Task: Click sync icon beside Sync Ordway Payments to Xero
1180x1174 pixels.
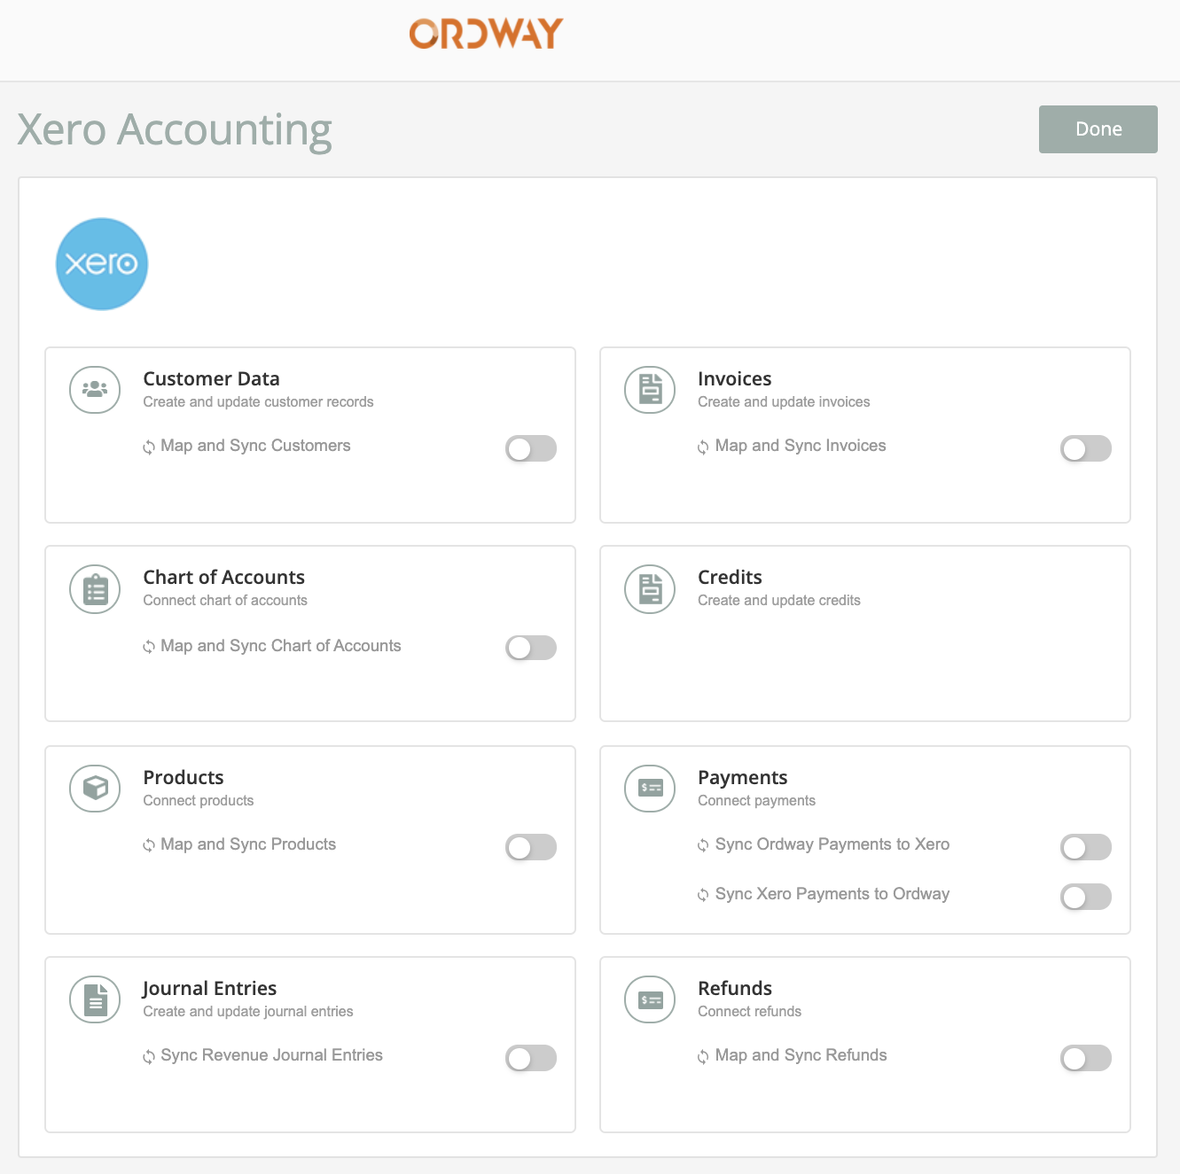Action: coord(703,846)
